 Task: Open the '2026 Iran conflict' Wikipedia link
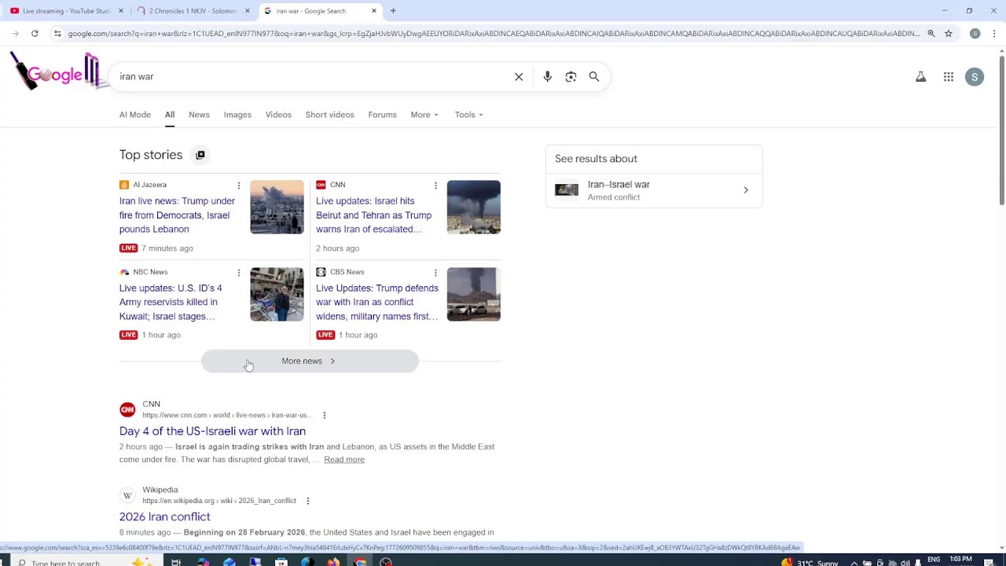point(165,517)
